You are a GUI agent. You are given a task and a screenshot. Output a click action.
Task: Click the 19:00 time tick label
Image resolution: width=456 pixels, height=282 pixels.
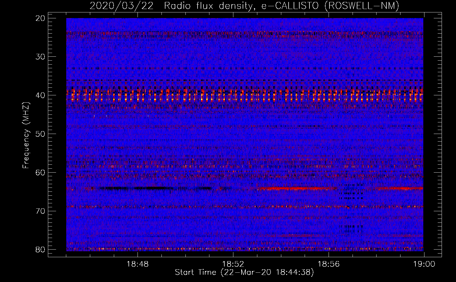point(424,264)
